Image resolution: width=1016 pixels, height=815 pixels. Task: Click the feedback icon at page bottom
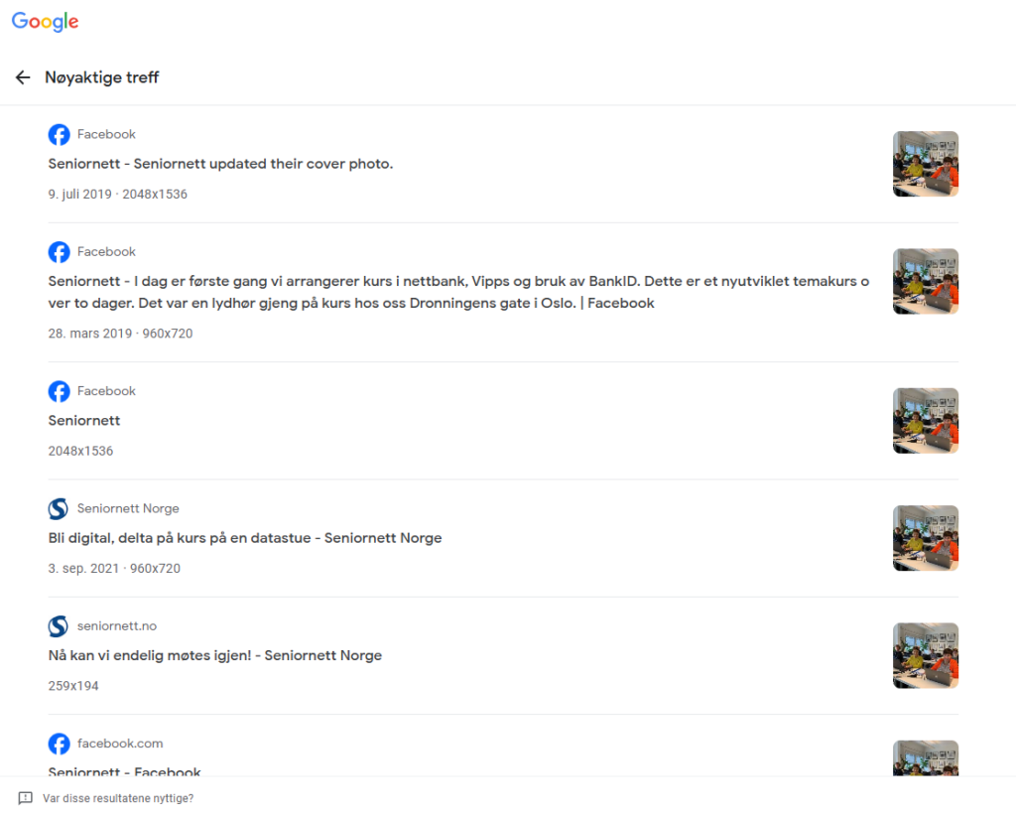point(26,798)
